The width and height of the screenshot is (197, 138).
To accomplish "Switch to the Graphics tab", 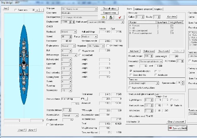I will click(x=158, y=9).
